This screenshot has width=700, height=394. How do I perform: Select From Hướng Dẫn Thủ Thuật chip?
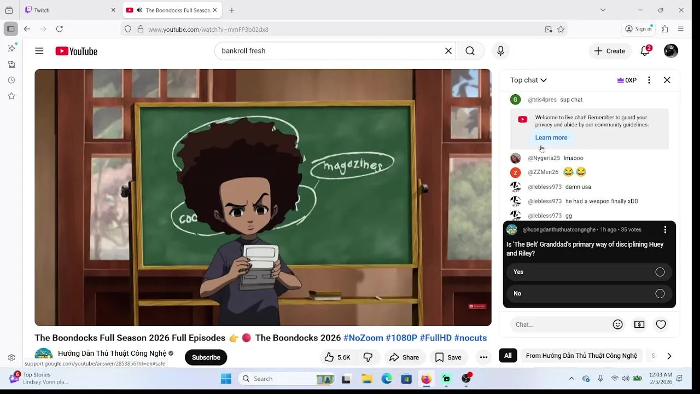581,356
